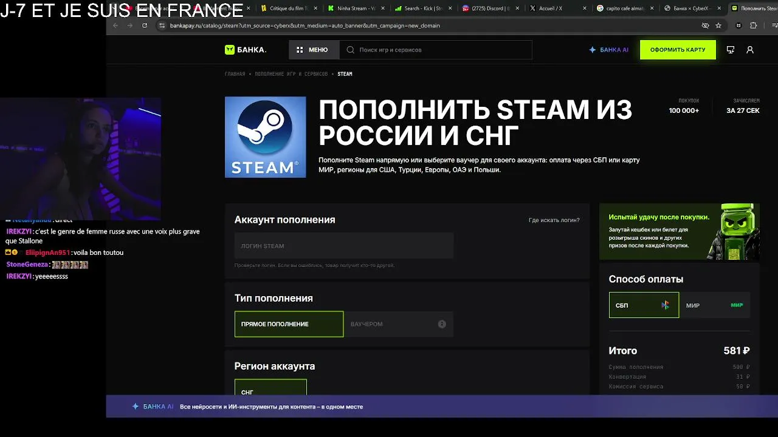Viewport: 778px width, 437px height.
Task: Click the Сумма пополнения row
Action: (x=680, y=367)
